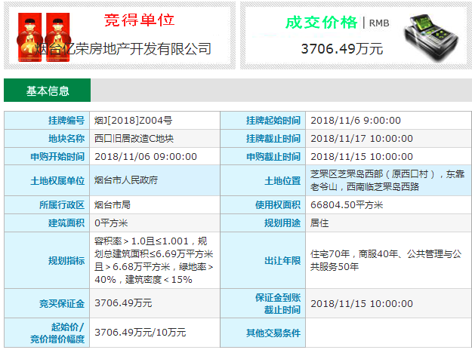Click the 挂牌起始时间 value 2018/11/6 9:00:00
Viewport: 472px width, 353px height.
(x=356, y=121)
